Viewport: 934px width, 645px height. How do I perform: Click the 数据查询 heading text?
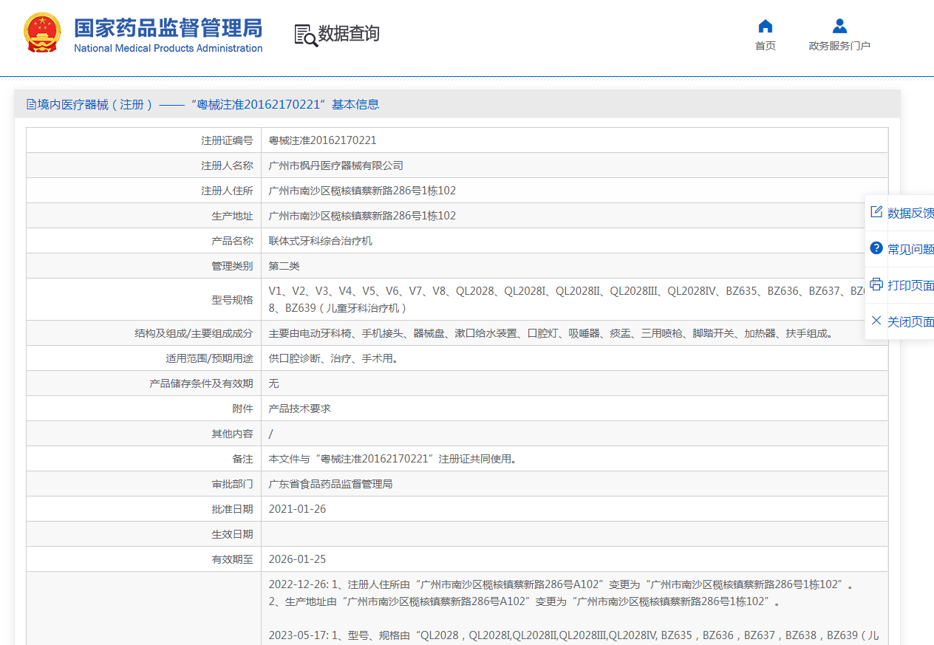coord(349,33)
